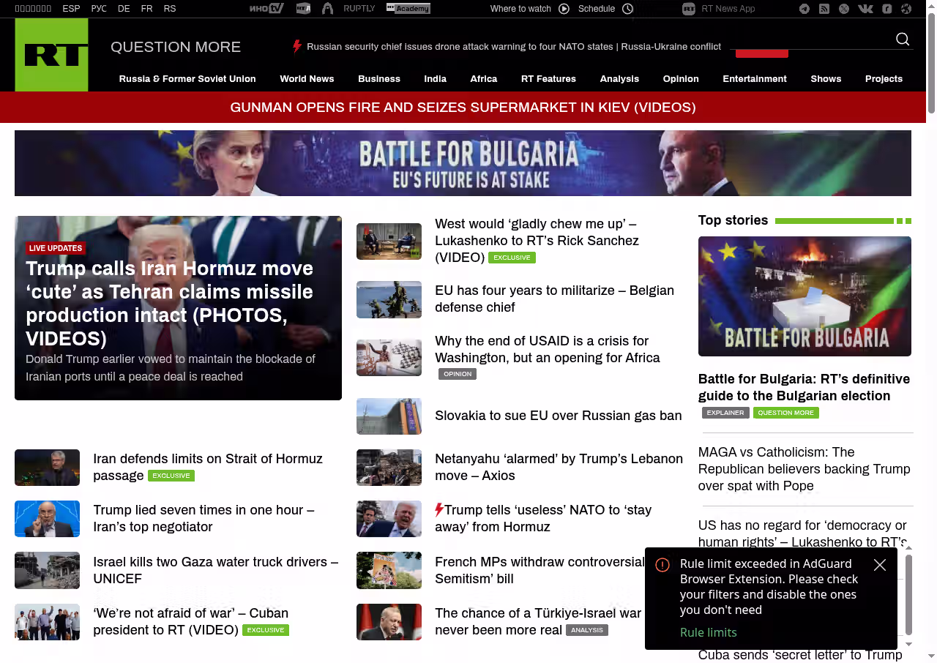
Task: Click the X social network icon
Action: [x=844, y=9]
